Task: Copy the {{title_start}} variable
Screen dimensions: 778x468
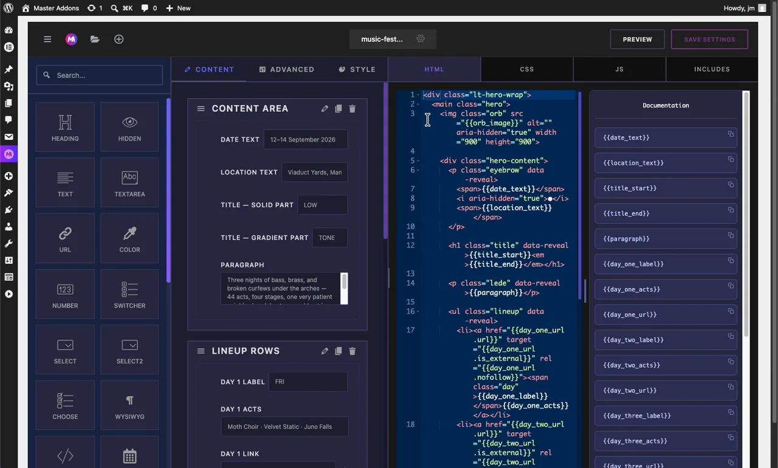Action: [731, 184]
